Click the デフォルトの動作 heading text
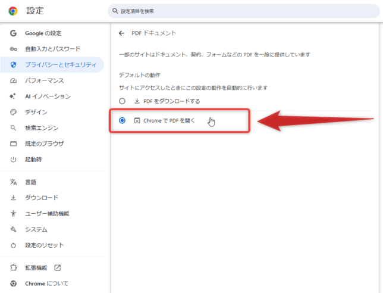The height and width of the screenshot is (293, 383). pyautogui.click(x=140, y=75)
